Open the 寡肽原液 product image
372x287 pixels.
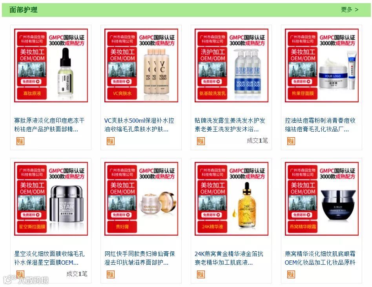pos(51,65)
